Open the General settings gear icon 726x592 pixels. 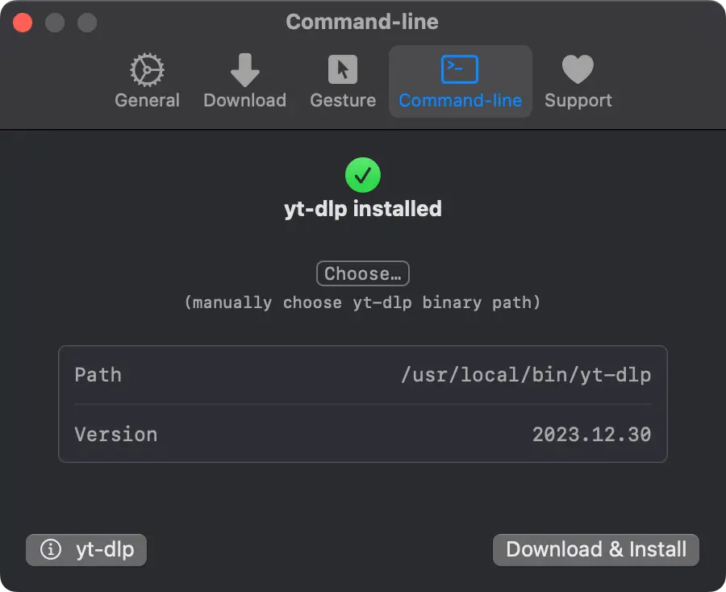coord(147,70)
